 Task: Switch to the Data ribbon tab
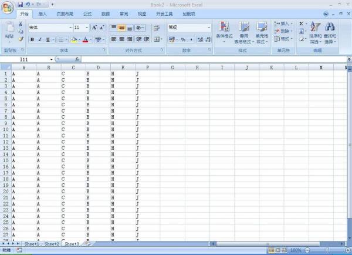pos(106,14)
